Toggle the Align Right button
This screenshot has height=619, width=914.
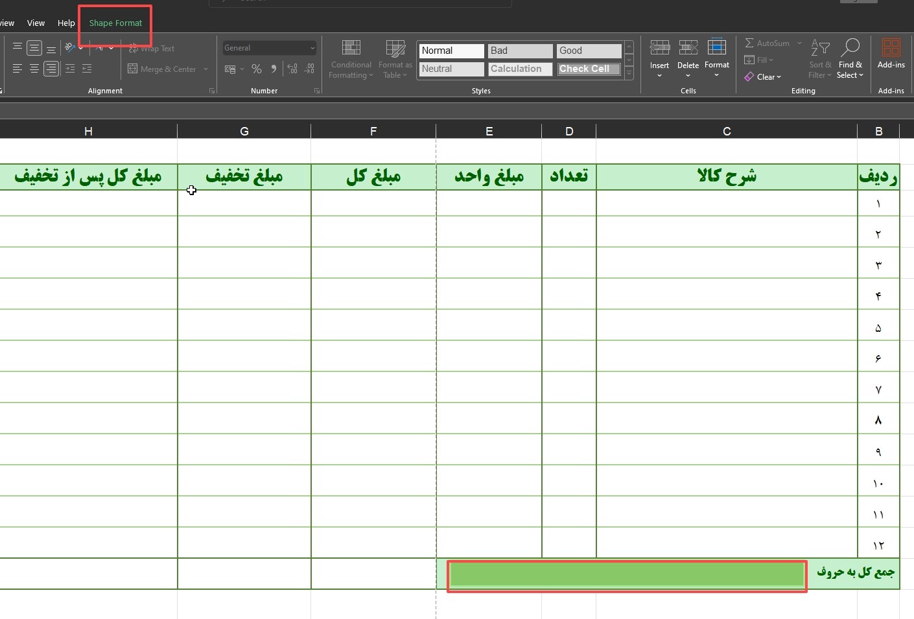51,69
